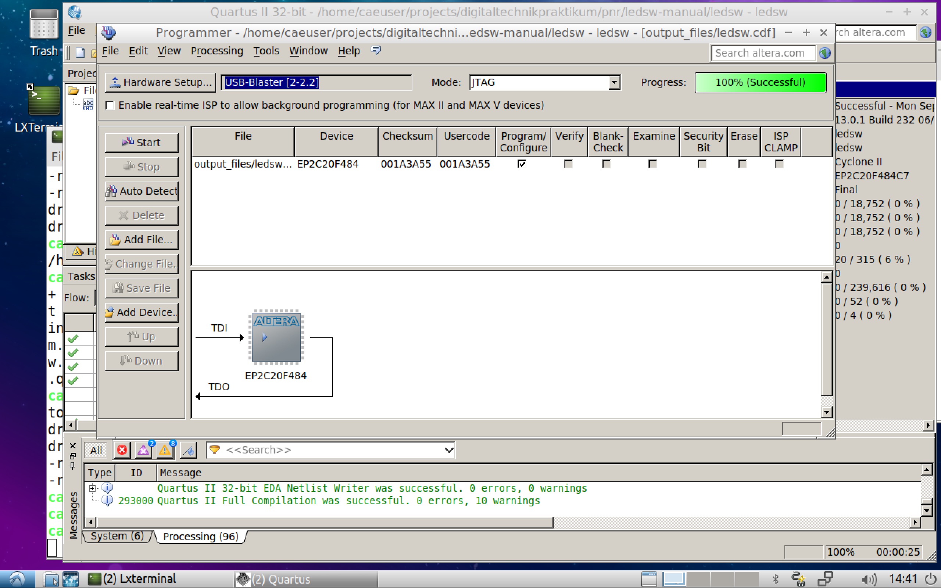Run Auto Detect for devices
941x588 pixels.
click(142, 191)
